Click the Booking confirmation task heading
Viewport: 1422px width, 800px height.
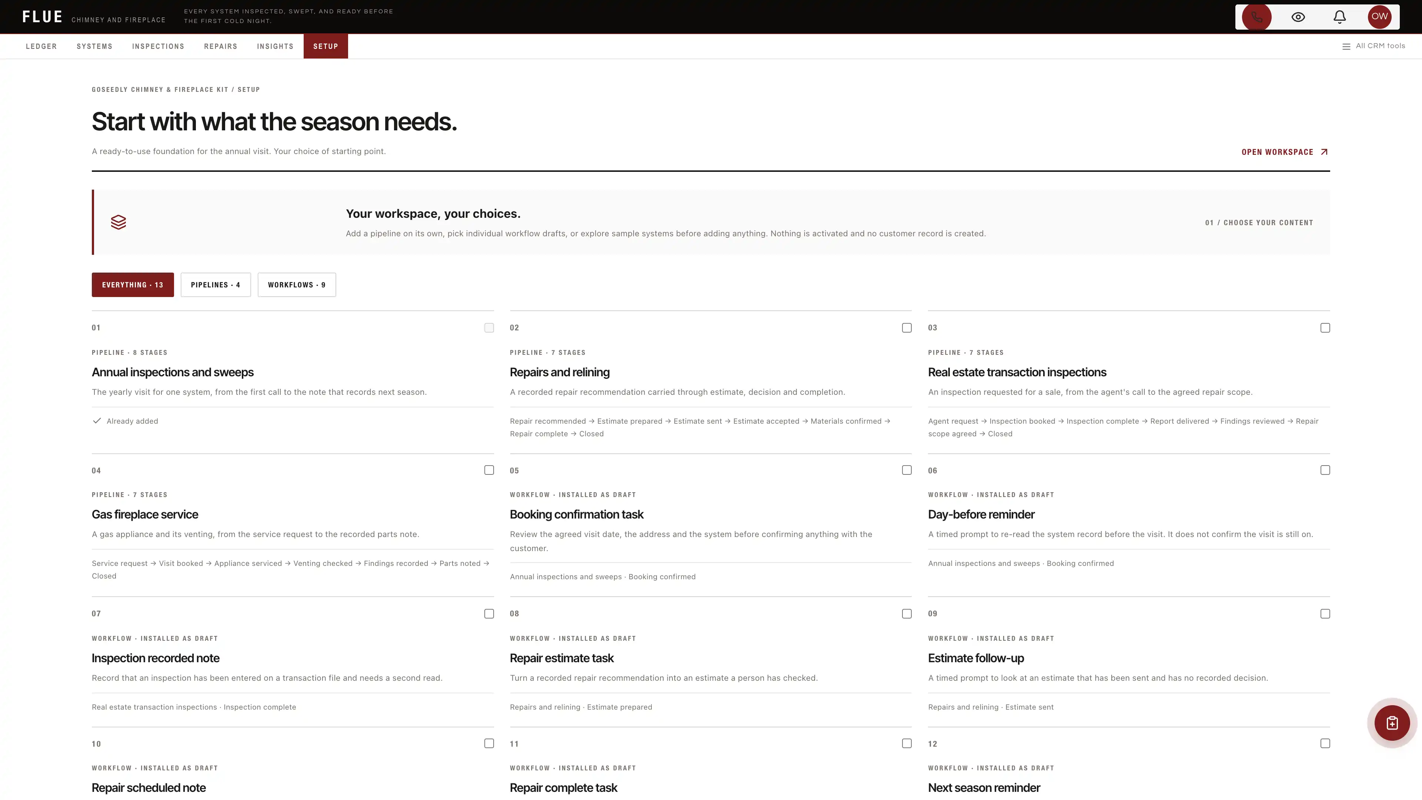click(x=576, y=514)
